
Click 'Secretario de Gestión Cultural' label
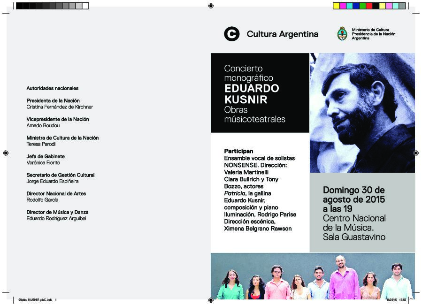tap(60, 175)
